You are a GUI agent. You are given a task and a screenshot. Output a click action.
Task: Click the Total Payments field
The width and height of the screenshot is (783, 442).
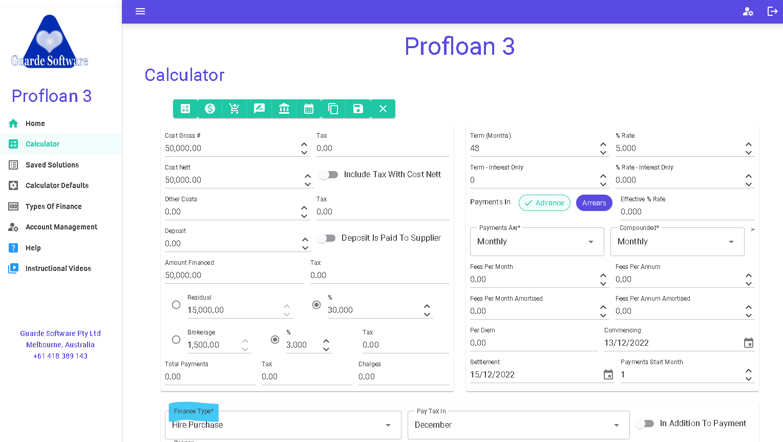(210, 376)
